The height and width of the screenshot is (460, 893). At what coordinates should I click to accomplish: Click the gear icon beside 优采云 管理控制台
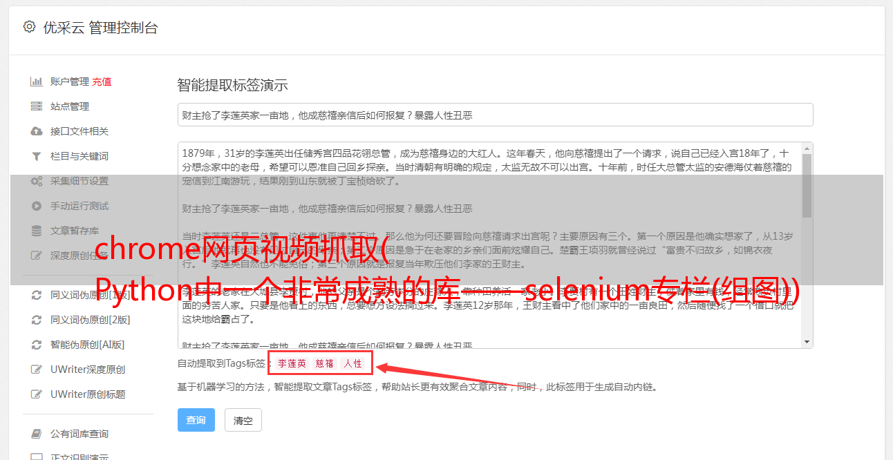[29, 27]
